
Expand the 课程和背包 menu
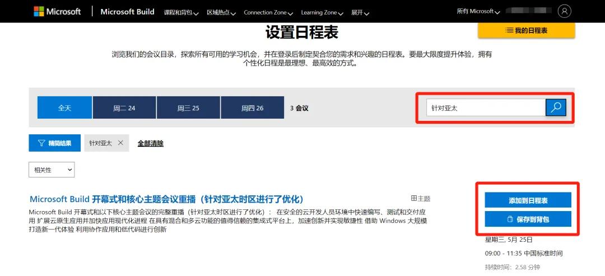click(x=181, y=13)
